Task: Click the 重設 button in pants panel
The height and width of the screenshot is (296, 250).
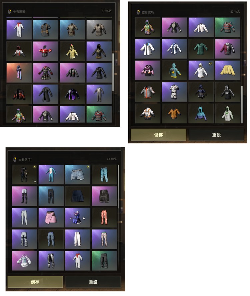Action: pyautogui.click(x=93, y=282)
